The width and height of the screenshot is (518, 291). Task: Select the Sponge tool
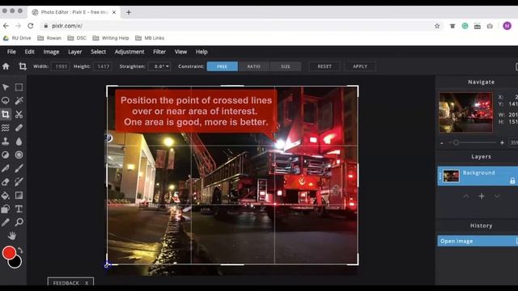click(19, 154)
